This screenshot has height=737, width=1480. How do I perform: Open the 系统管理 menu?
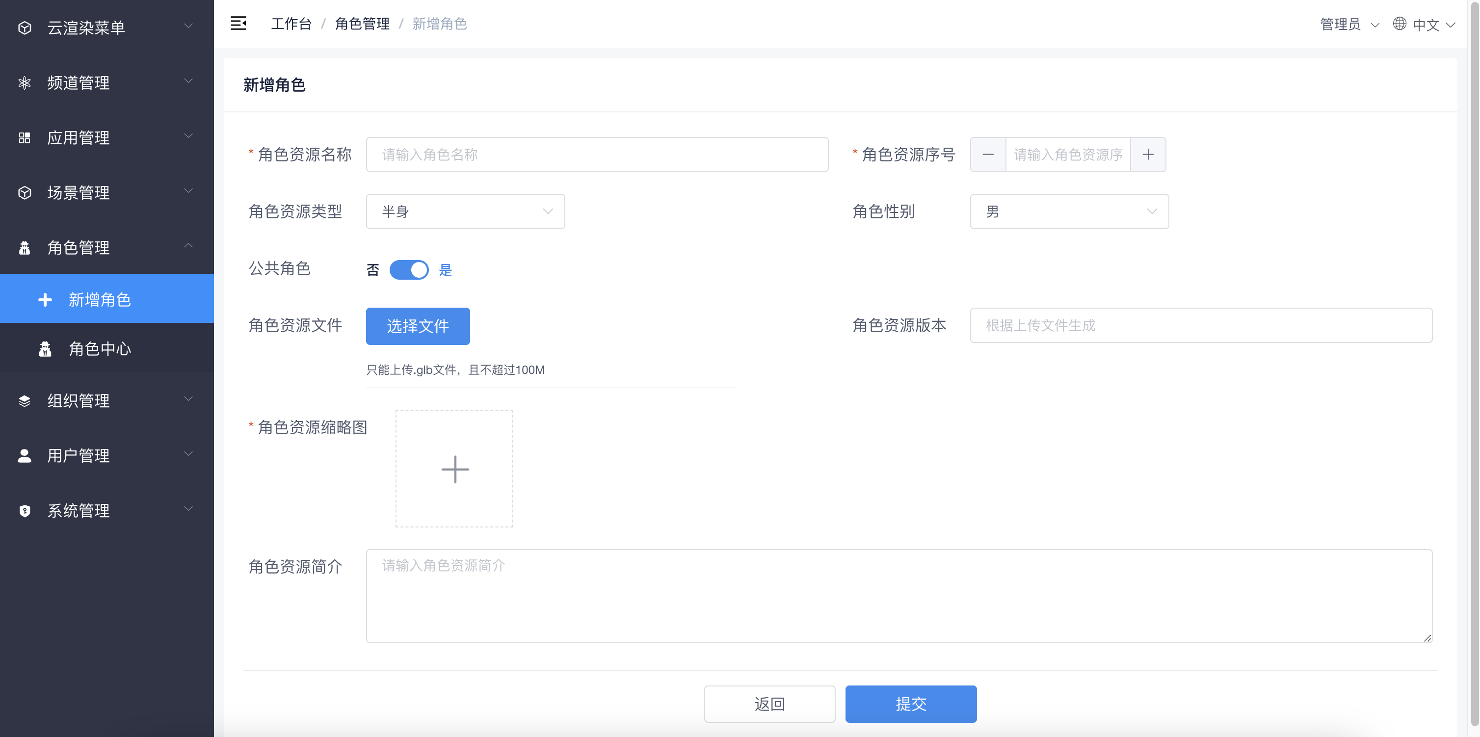click(107, 511)
